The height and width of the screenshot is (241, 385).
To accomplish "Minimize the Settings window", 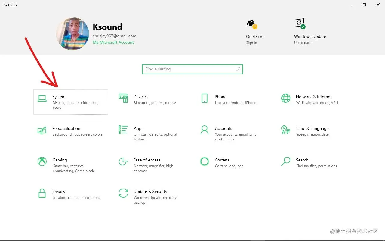I will click(350, 5).
